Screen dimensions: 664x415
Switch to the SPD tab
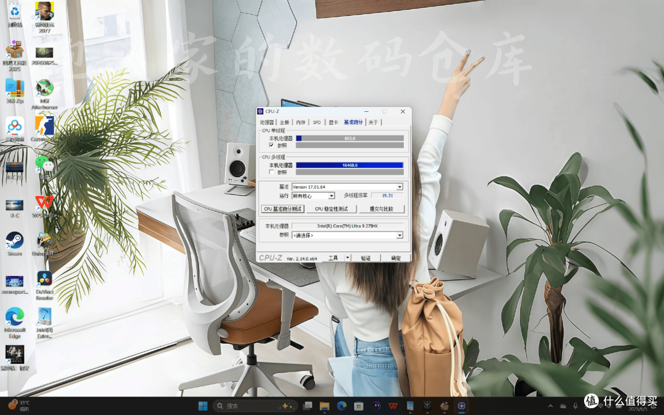click(317, 122)
